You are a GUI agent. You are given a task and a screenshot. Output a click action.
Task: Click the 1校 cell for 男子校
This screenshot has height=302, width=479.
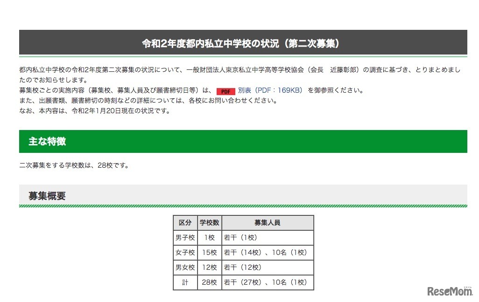coord(209,237)
